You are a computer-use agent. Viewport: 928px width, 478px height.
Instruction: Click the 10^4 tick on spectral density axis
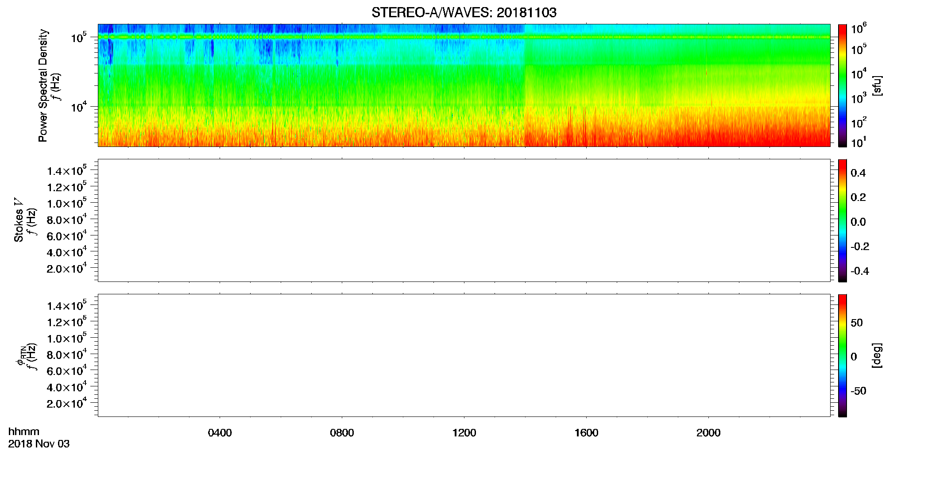pyautogui.click(x=78, y=107)
